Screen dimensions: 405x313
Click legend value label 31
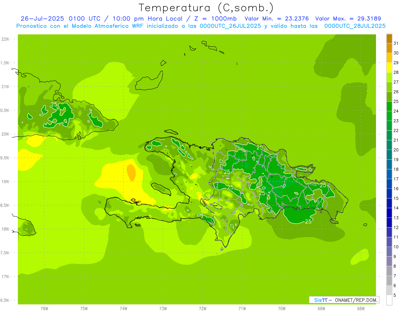click(396, 44)
